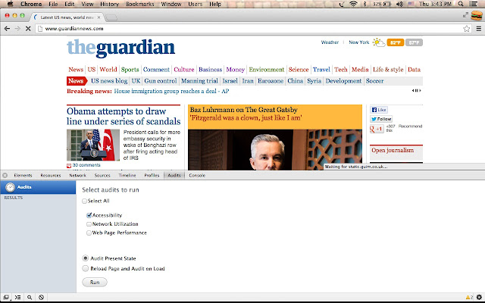Open 30 comments link
The height and width of the screenshot is (303, 485).
86,165
